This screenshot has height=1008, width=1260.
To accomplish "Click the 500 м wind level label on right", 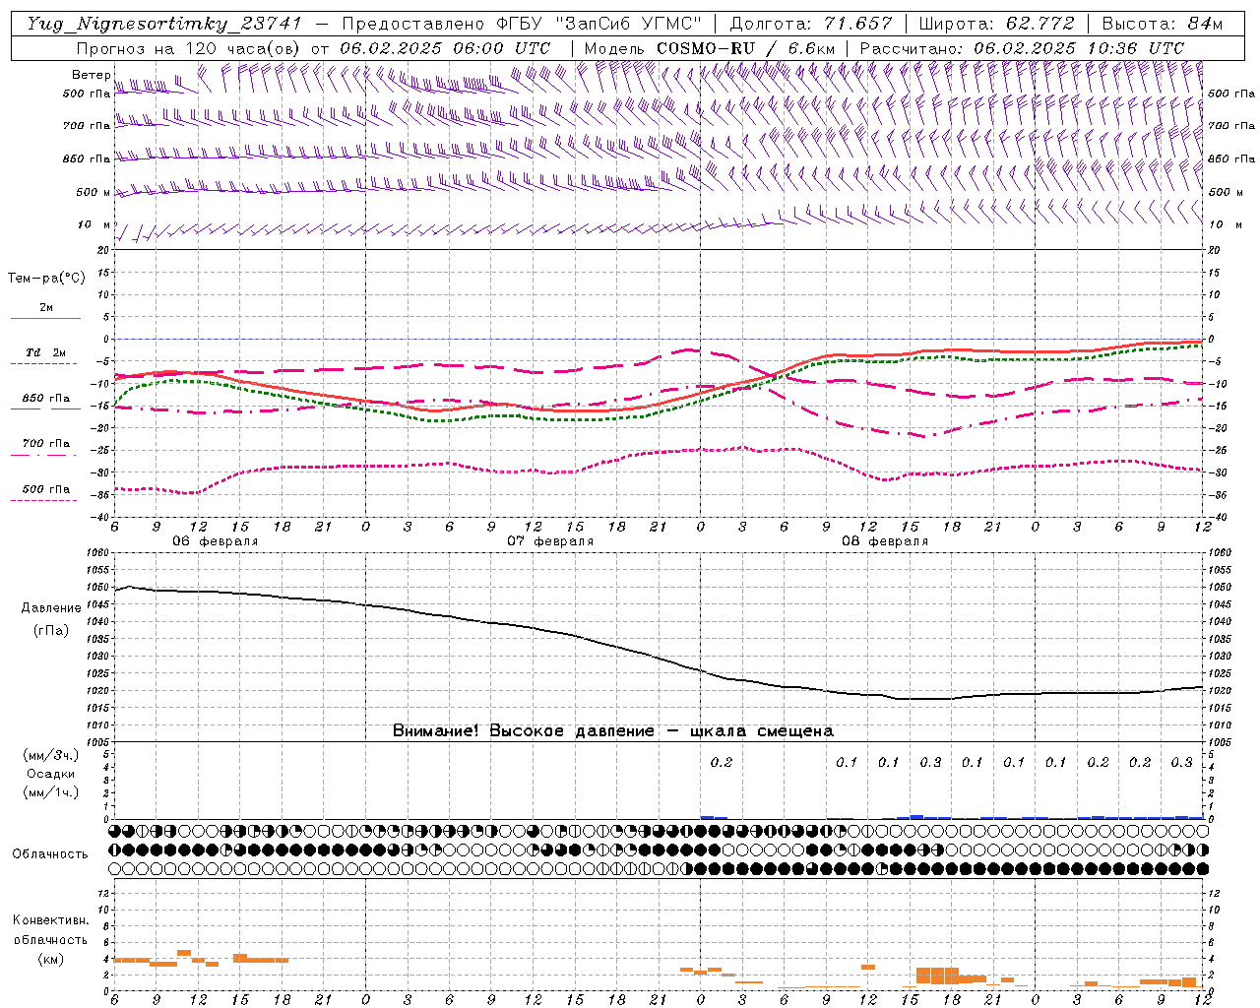I will coord(1224,192).
